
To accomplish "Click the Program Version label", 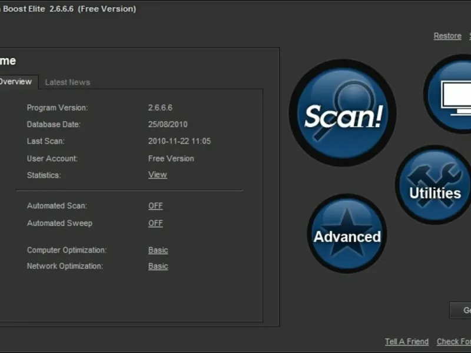I will pyautogui.click(x=57, y=108).
